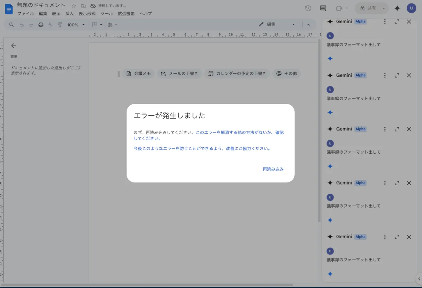Image resolution: width=422 pixels, height=288 pixels.
Task: Open the 挿入 menu
Action: pos(69,14)
